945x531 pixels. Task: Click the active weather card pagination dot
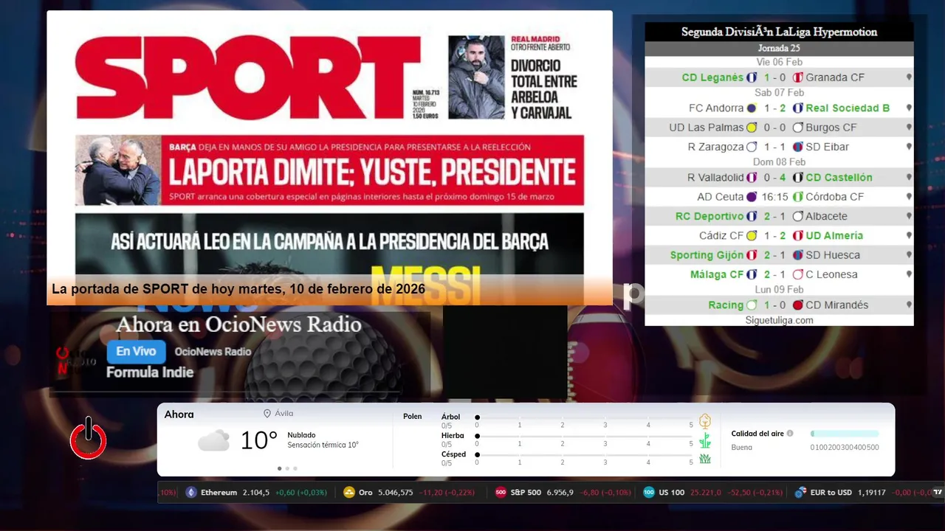click(279, 468)
